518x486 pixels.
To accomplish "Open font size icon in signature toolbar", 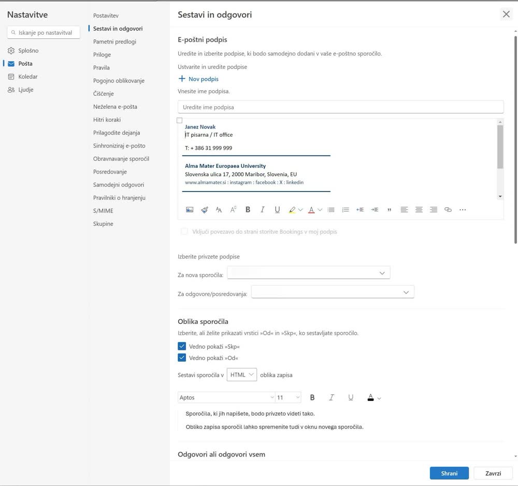I will tap(219, 210).
